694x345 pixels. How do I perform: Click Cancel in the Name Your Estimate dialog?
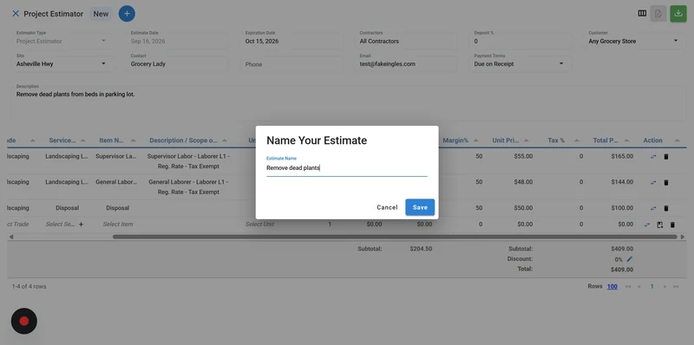[387, 207]
